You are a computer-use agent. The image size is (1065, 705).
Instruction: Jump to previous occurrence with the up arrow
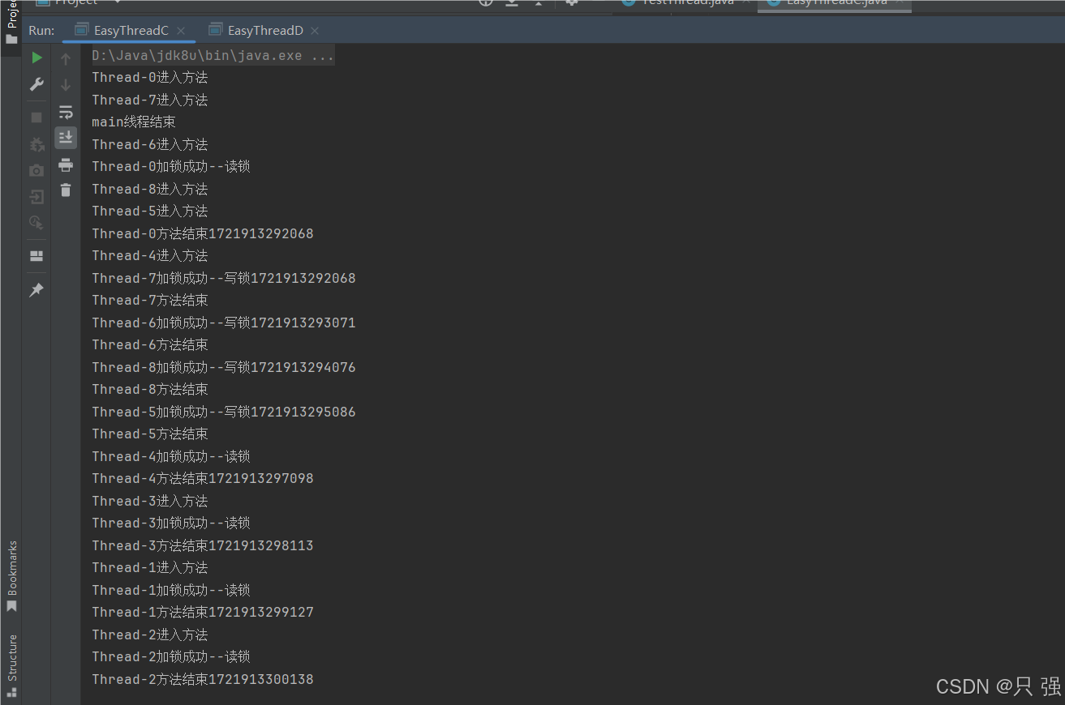pyautogui.click(x=66, y=58)
